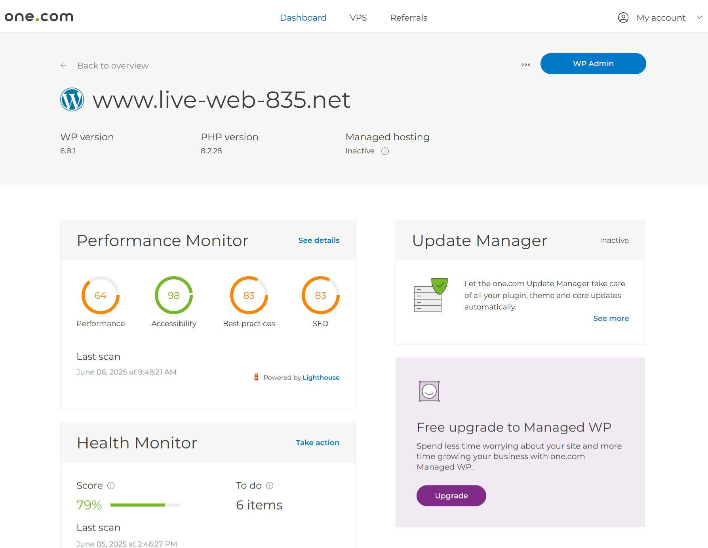Click the 79% health score value

coord(89,505)
